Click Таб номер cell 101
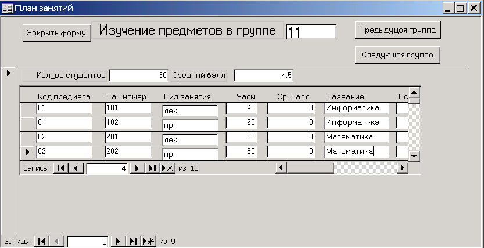Image resolution: width=484 pixels, height=248 pixels. [128, 108]
